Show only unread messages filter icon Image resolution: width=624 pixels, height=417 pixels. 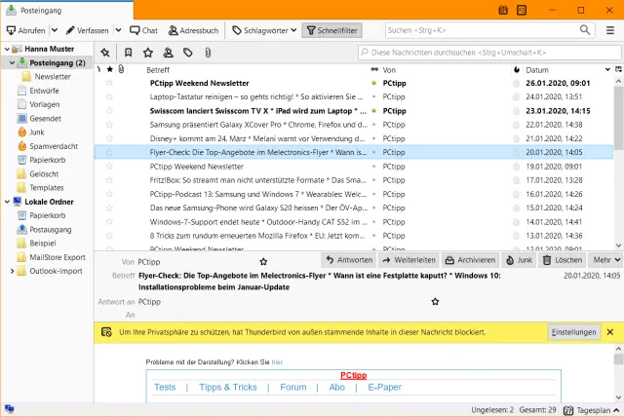coord(128,52)
